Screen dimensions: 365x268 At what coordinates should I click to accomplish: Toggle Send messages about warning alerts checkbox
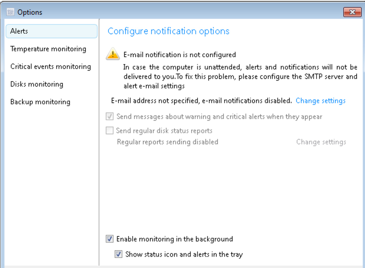point(109,116)
